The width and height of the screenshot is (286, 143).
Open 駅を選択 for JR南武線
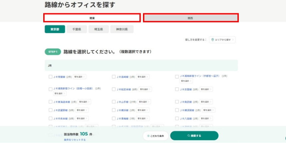(x=206, y=102)
